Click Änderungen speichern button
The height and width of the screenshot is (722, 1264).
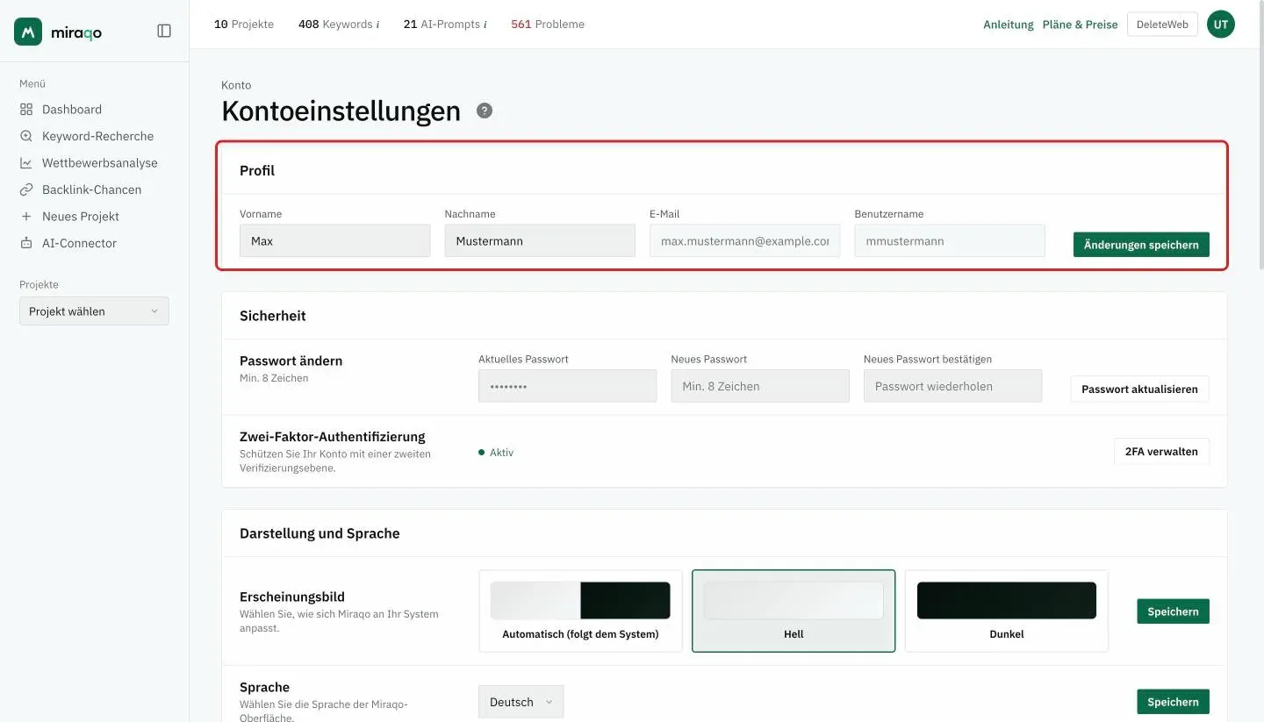(1141, 245)
